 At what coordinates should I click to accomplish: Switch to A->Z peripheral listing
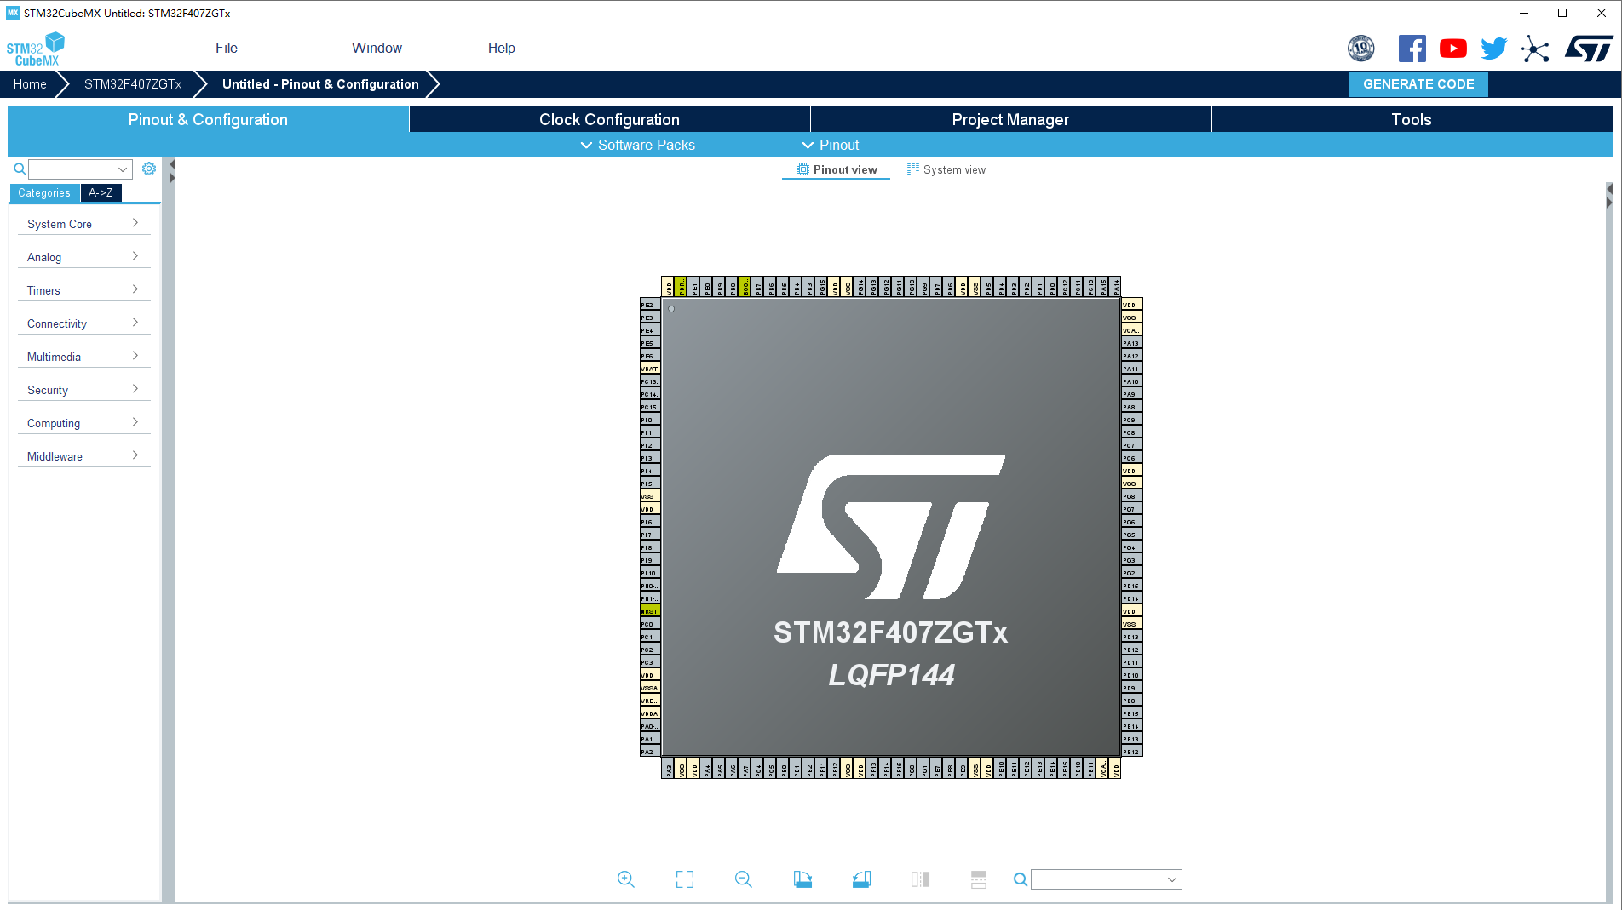click(x=101, y=193)
